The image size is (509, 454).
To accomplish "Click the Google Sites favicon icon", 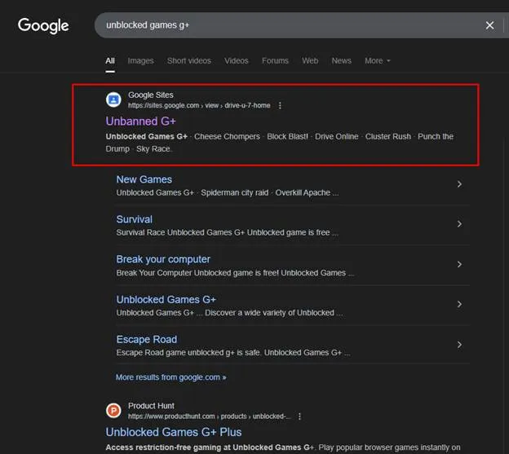I will click(x=113, y=100).
